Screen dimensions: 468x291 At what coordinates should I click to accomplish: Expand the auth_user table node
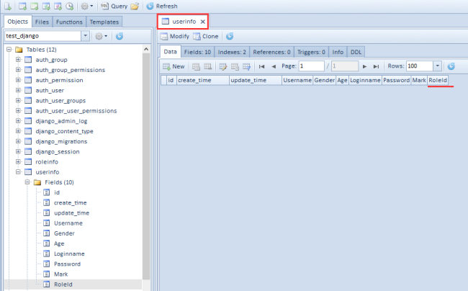tap(18, 90)
